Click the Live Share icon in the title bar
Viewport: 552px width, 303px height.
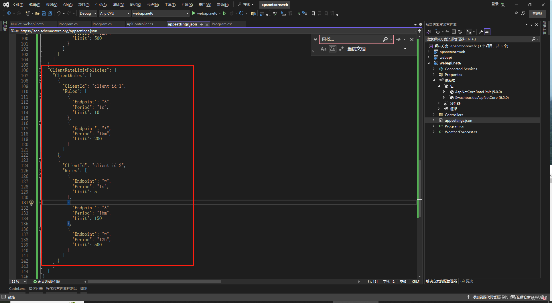tap(516, 13)
